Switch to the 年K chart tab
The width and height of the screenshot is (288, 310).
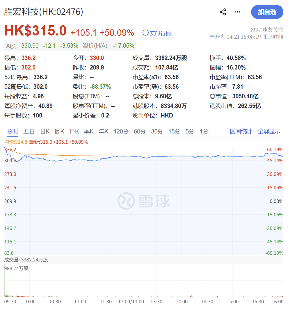(104, 131)
